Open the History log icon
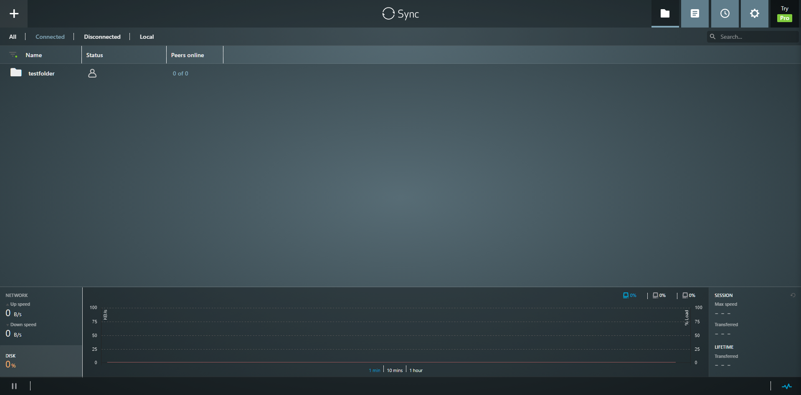 [x=695, y=14]
